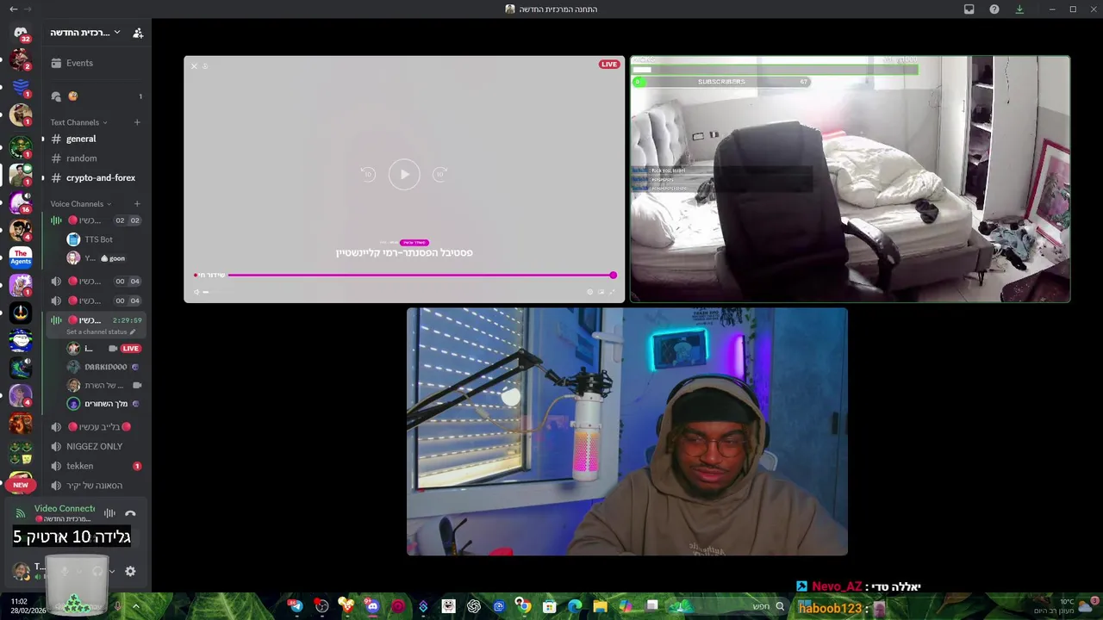Skip forward 10 seconds in stream player

pyautogui.click(x=439, y=174)
